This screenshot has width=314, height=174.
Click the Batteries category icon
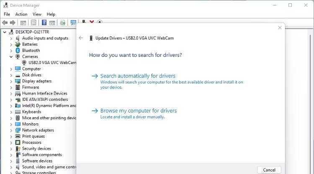[18, 44]
